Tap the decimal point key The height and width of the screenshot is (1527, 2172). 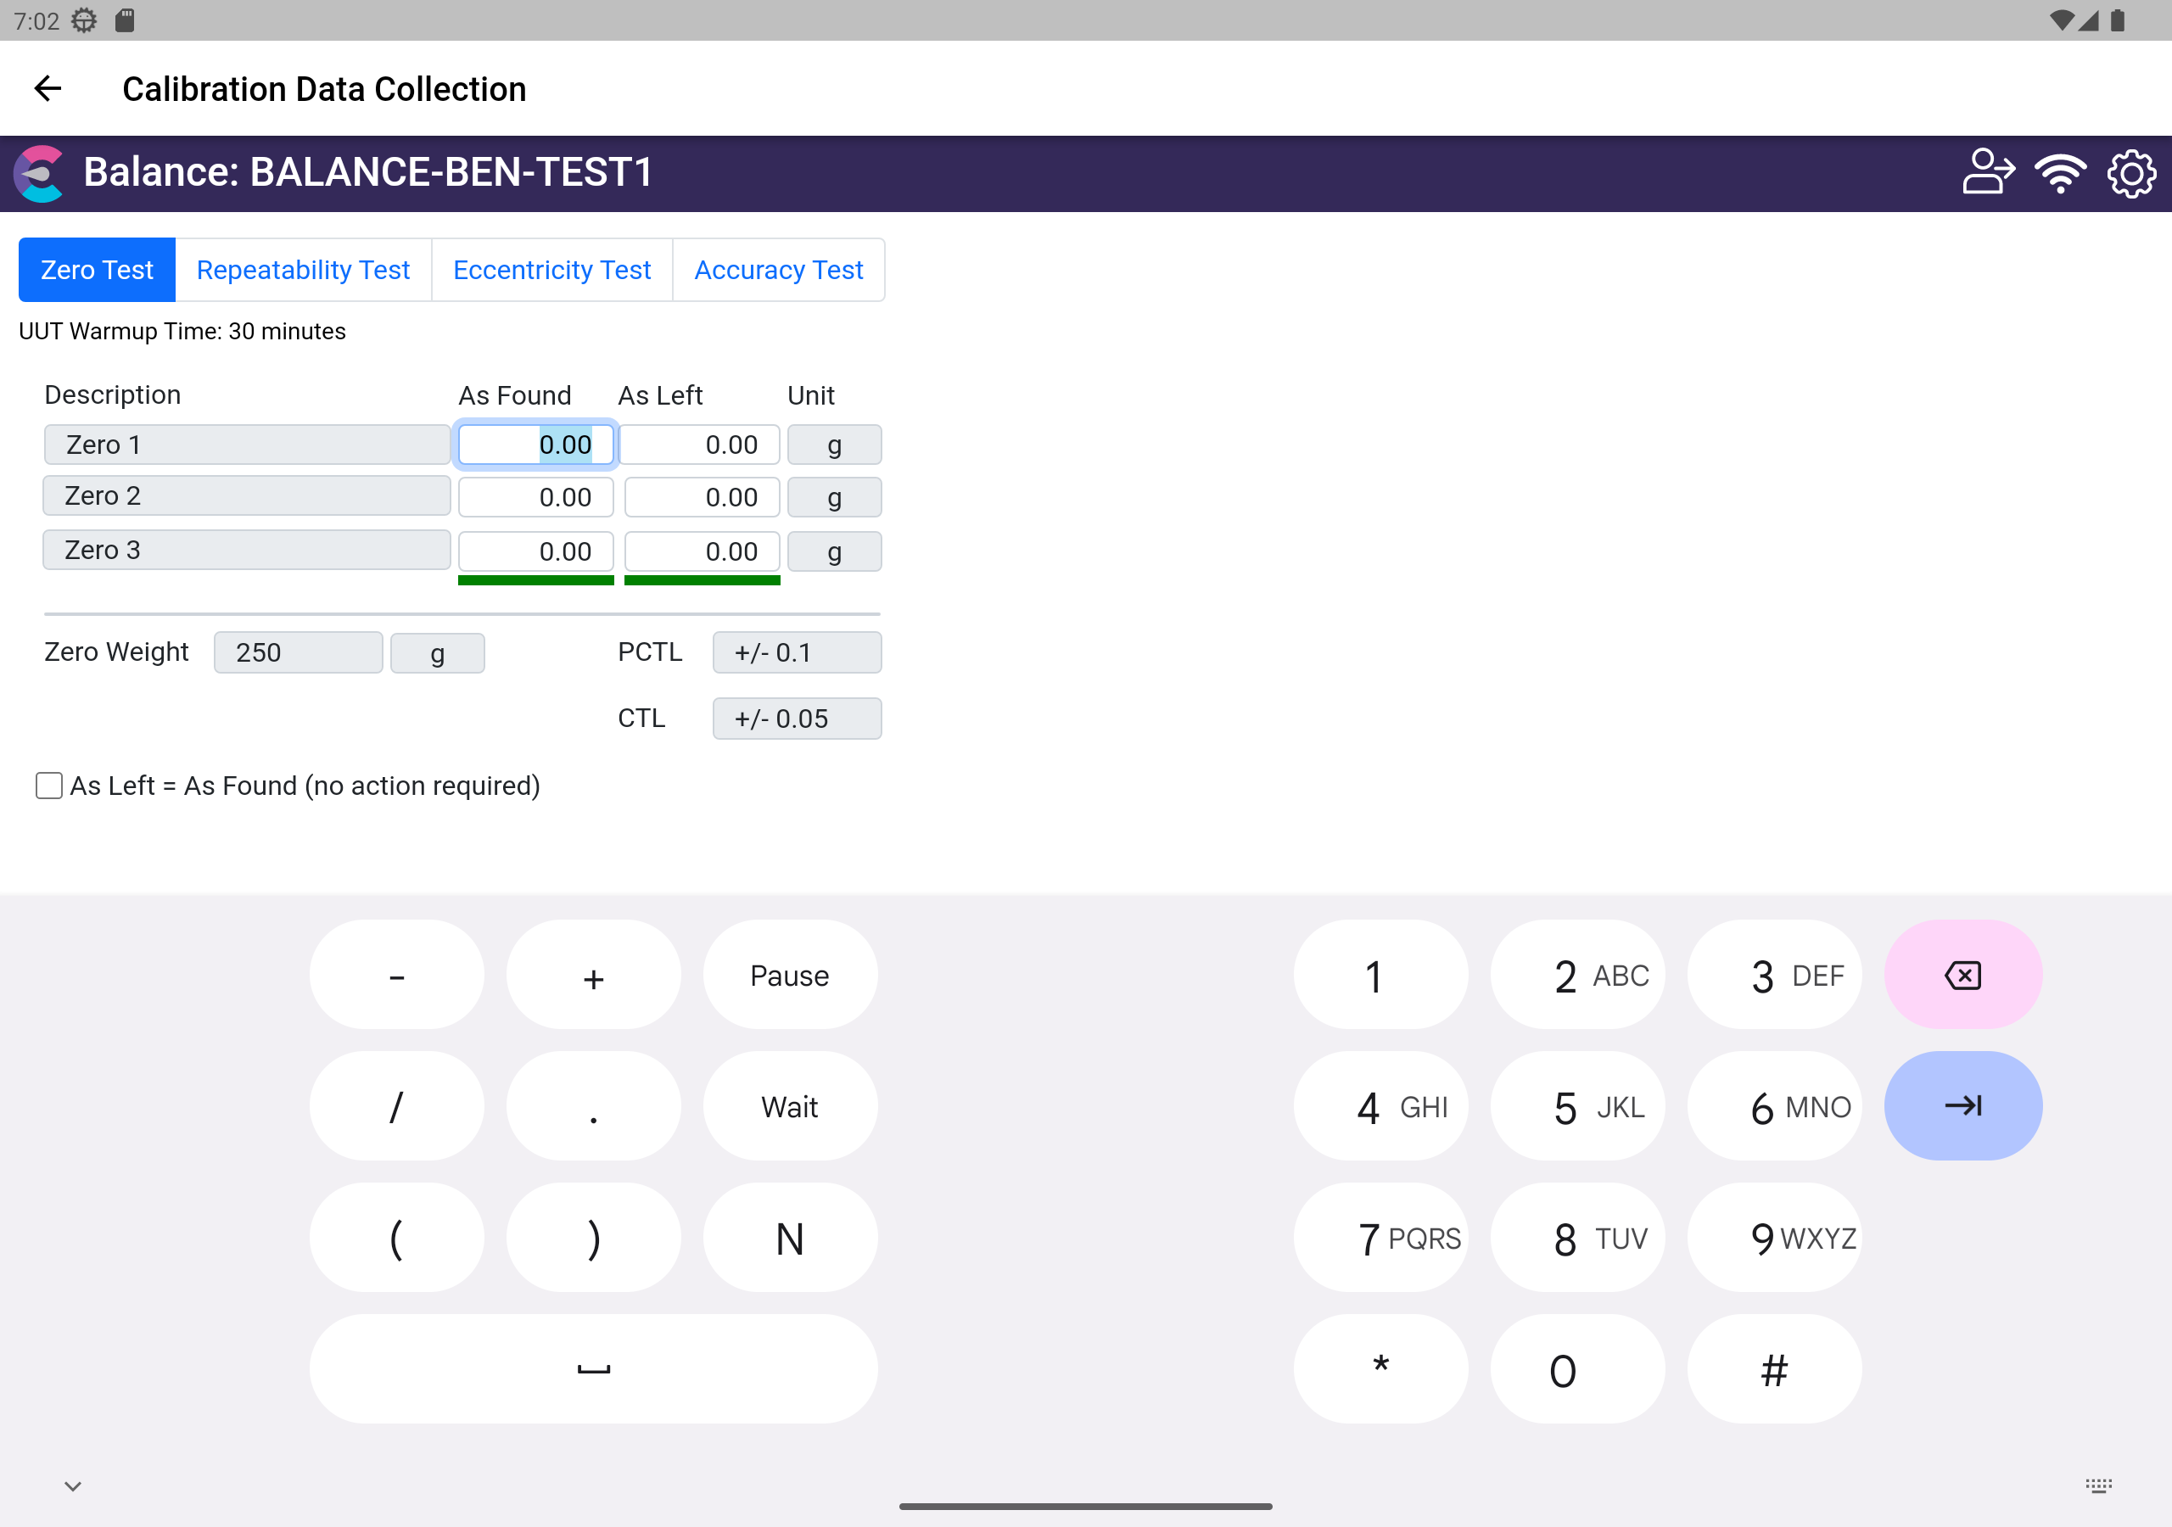point(593,1107)
